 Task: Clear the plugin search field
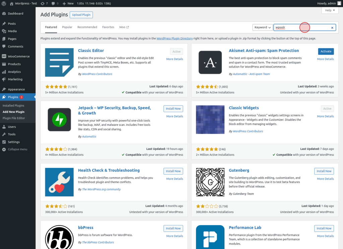coord(332,27)
